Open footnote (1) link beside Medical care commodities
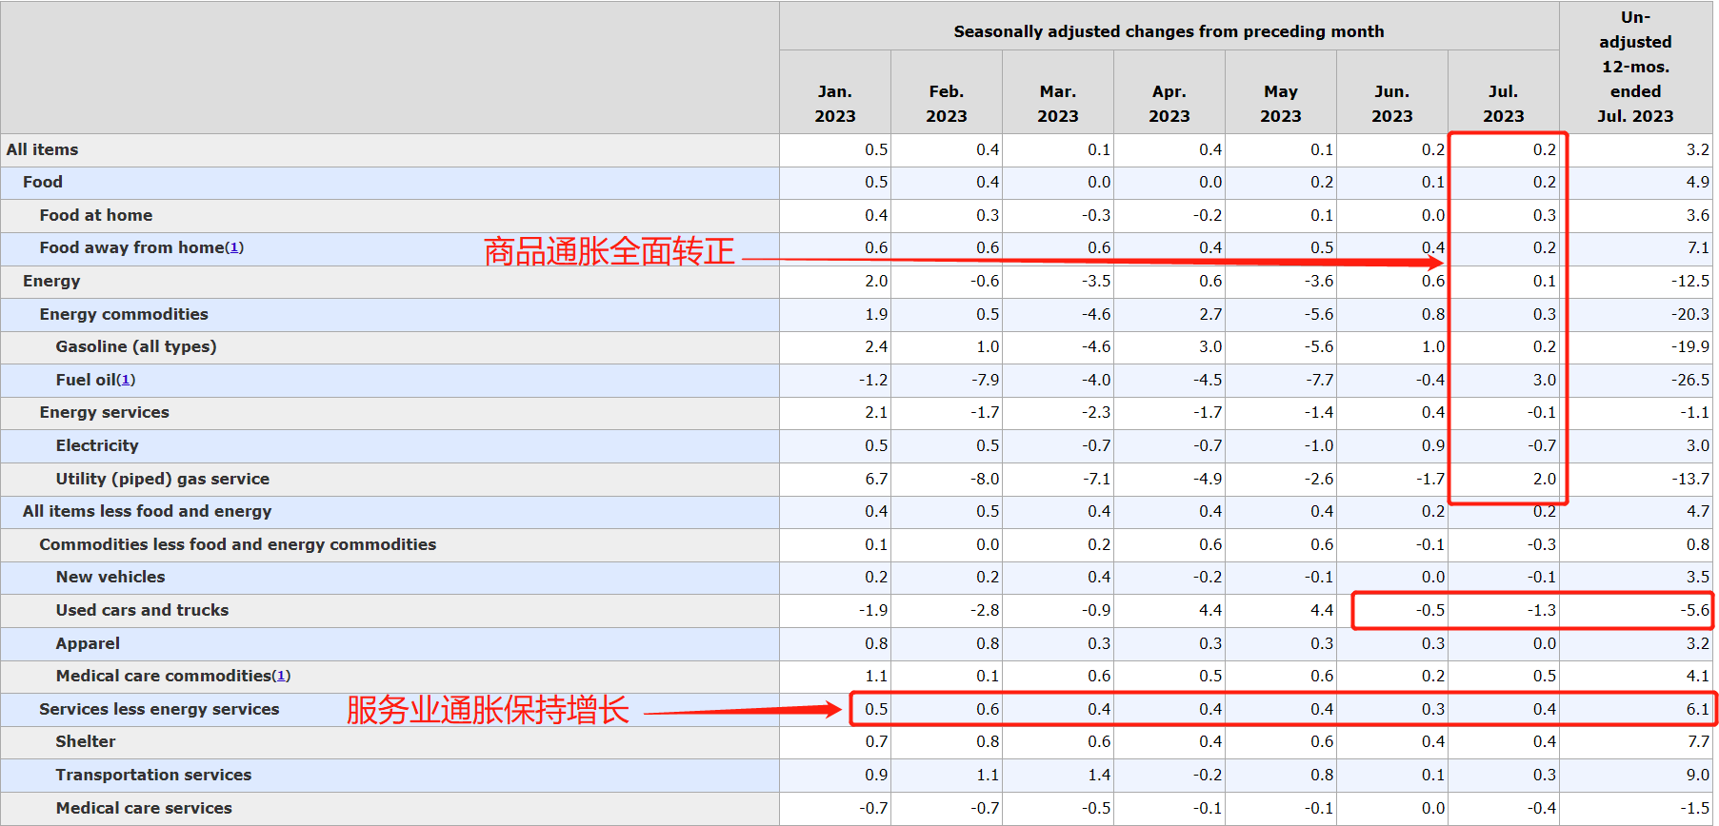Viewport: 1719px width, 826px height. pyautogui.click(x=281, y=676)
